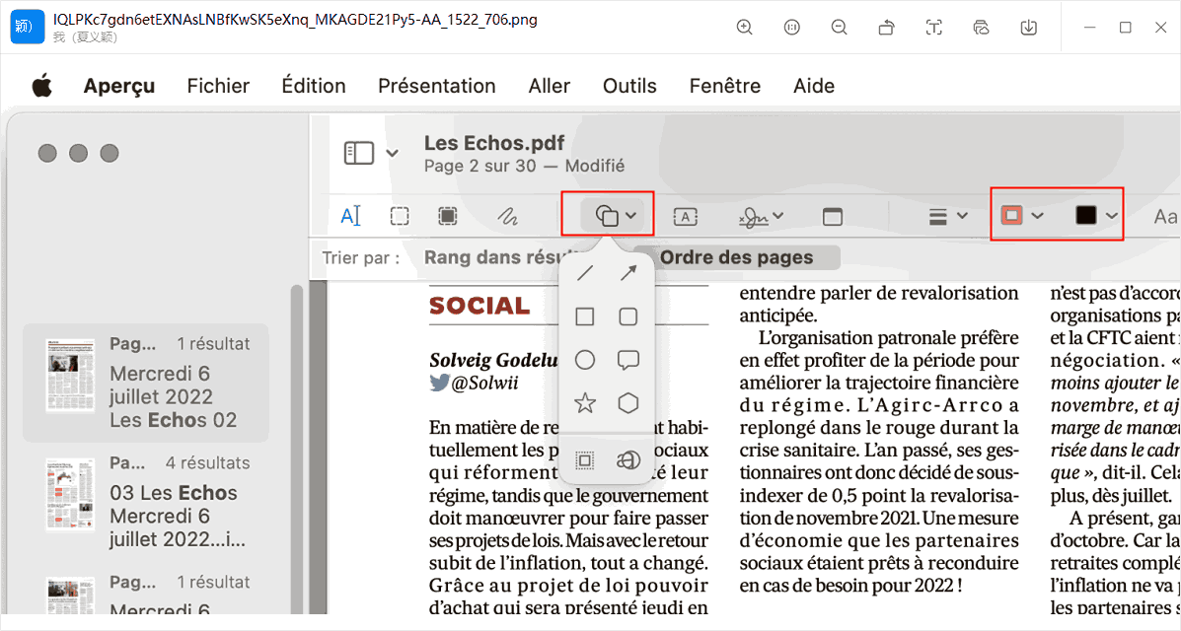Choose the circle shape
The image size is (1181, 631).
(584, 360)
